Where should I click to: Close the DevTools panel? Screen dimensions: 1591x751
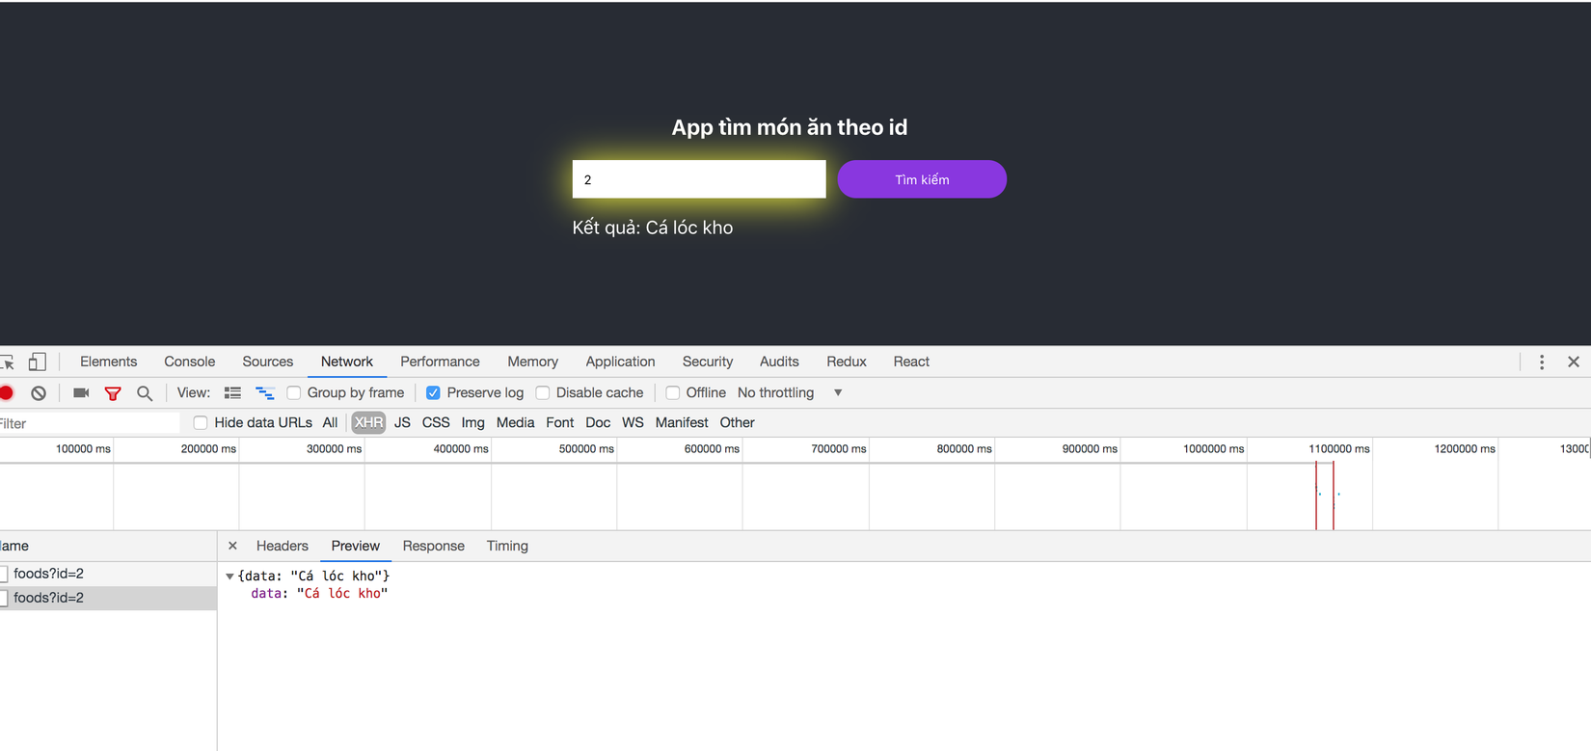(x=1574, y=362)
